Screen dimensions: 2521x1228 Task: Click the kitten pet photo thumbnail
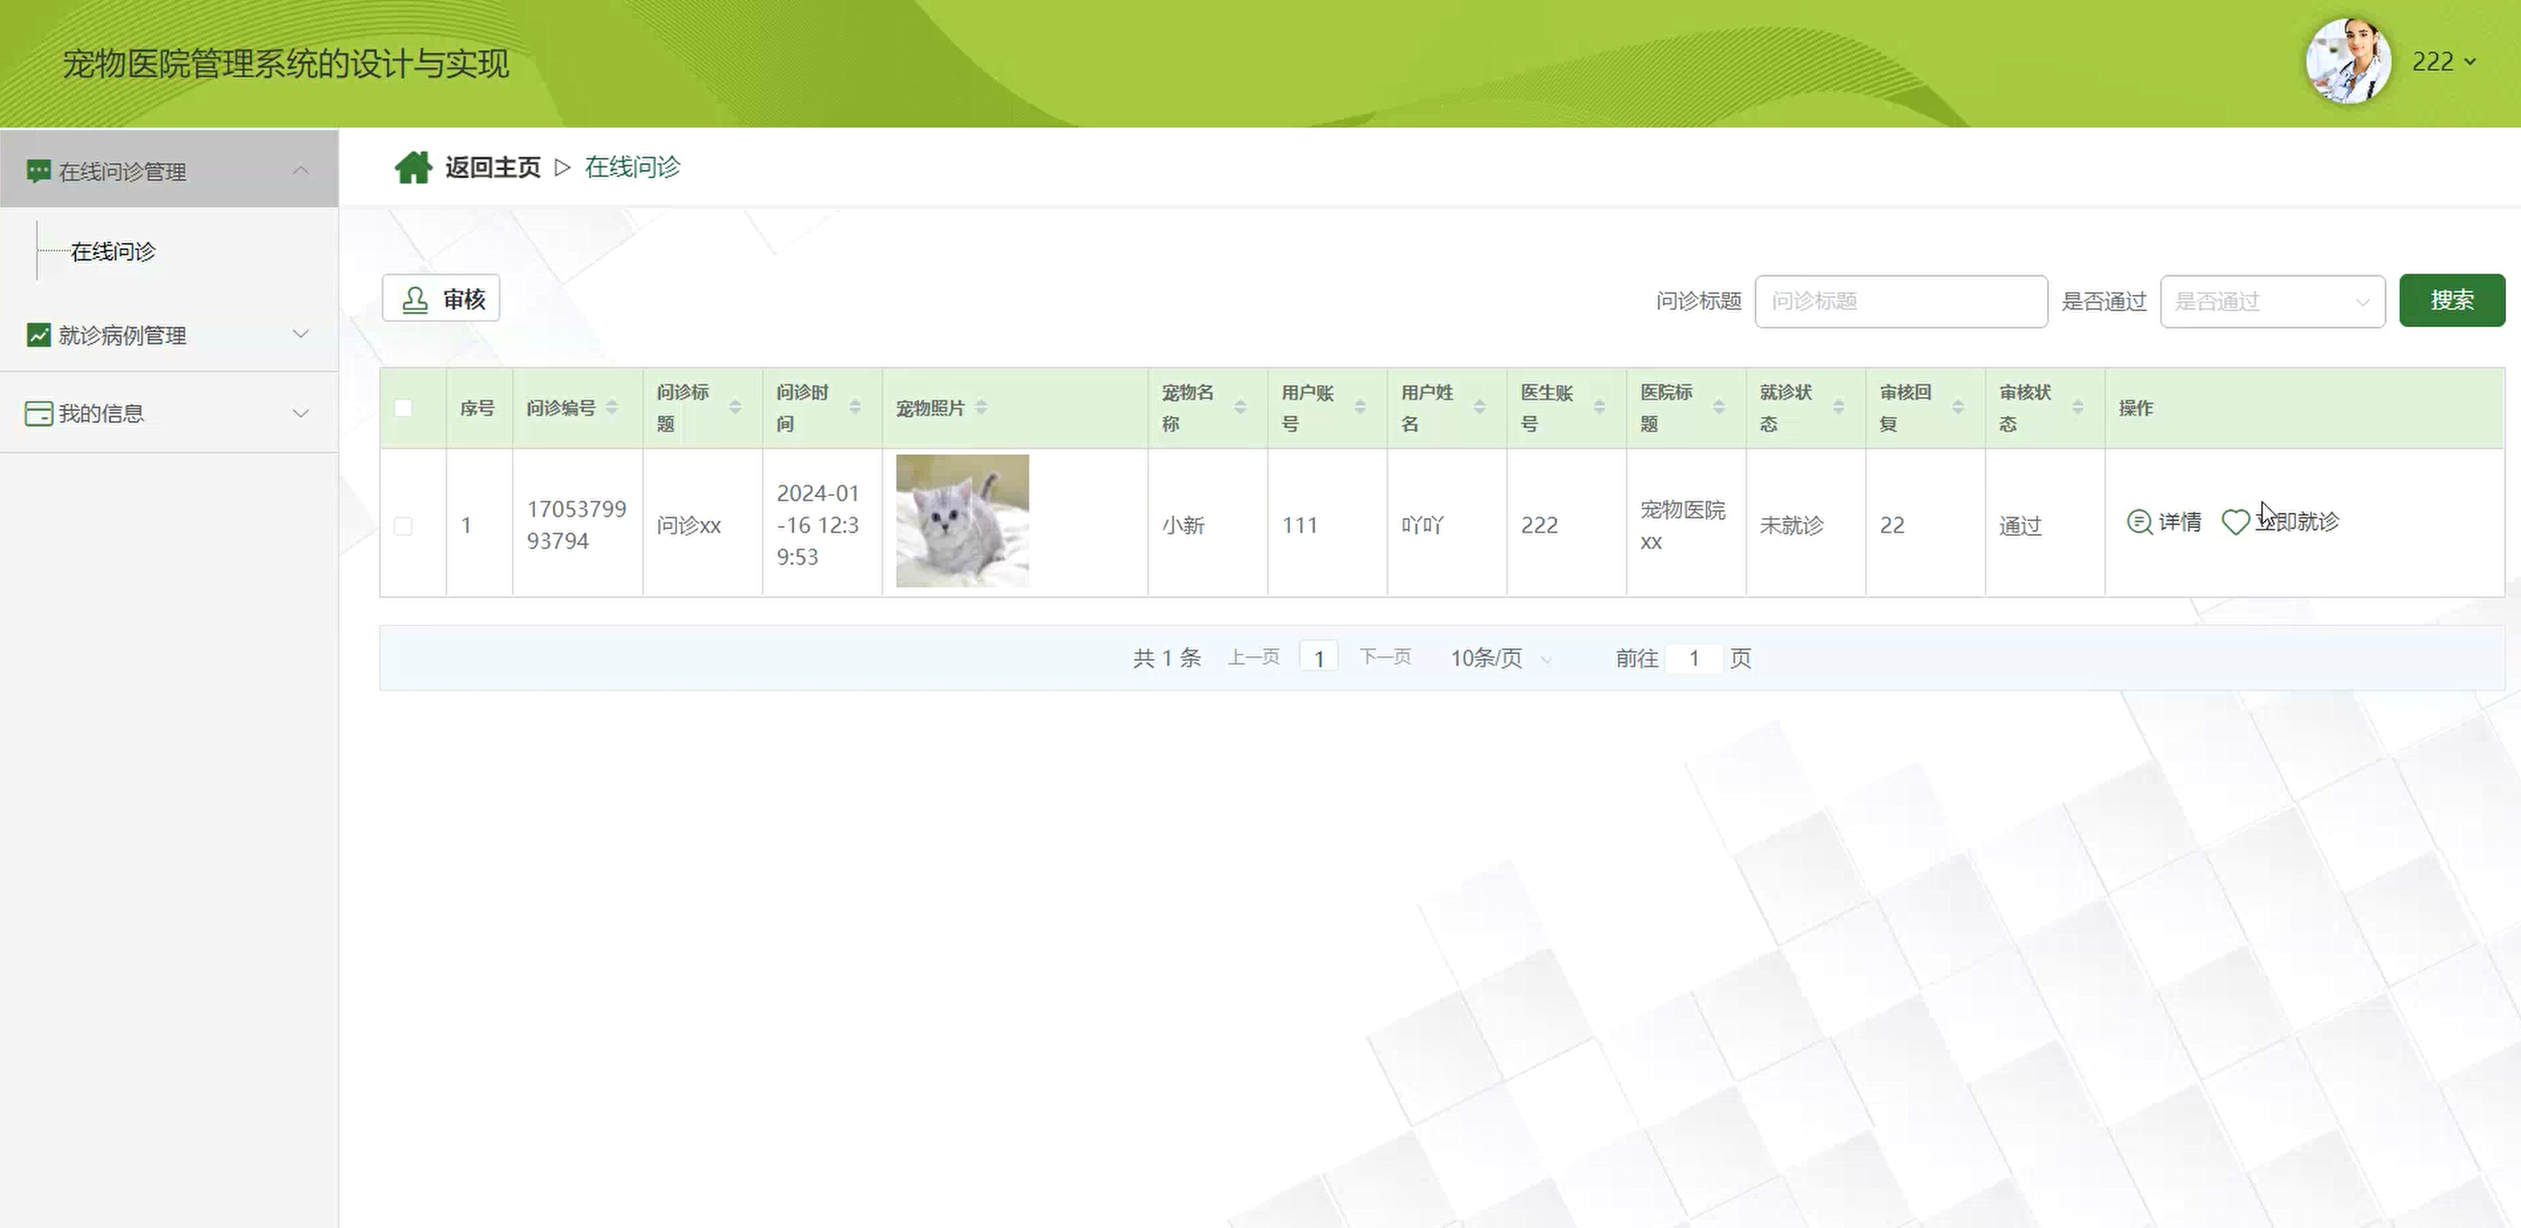[962, 521]
